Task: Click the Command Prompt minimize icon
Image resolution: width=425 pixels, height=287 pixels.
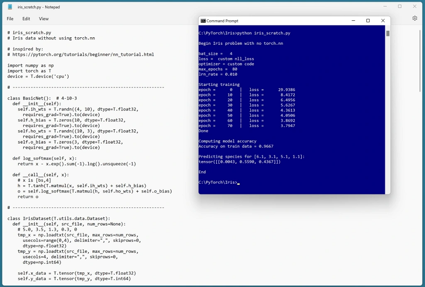Action: coord(353,21)
